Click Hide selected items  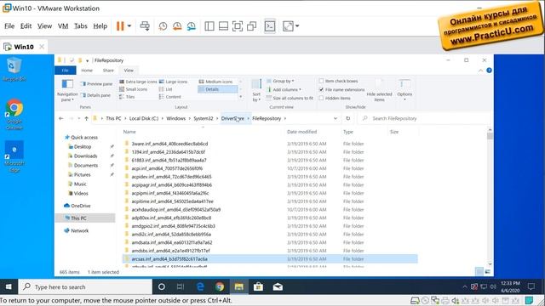(x=379, y=90)
